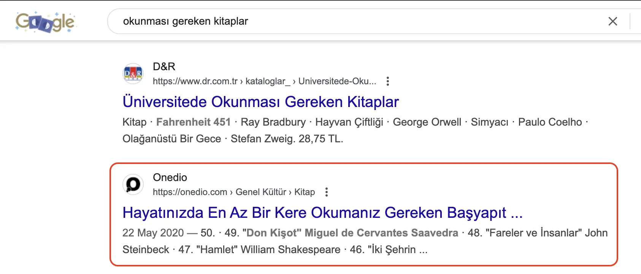The image size is (641, 274).
Task: Open the Google doodle logo
Action: coord(45,22)
